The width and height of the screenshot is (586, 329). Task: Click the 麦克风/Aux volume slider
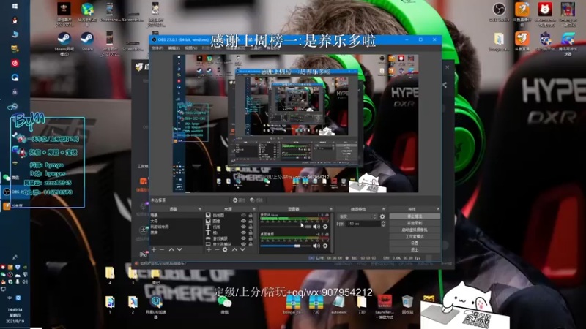click(x=286, y=227)
